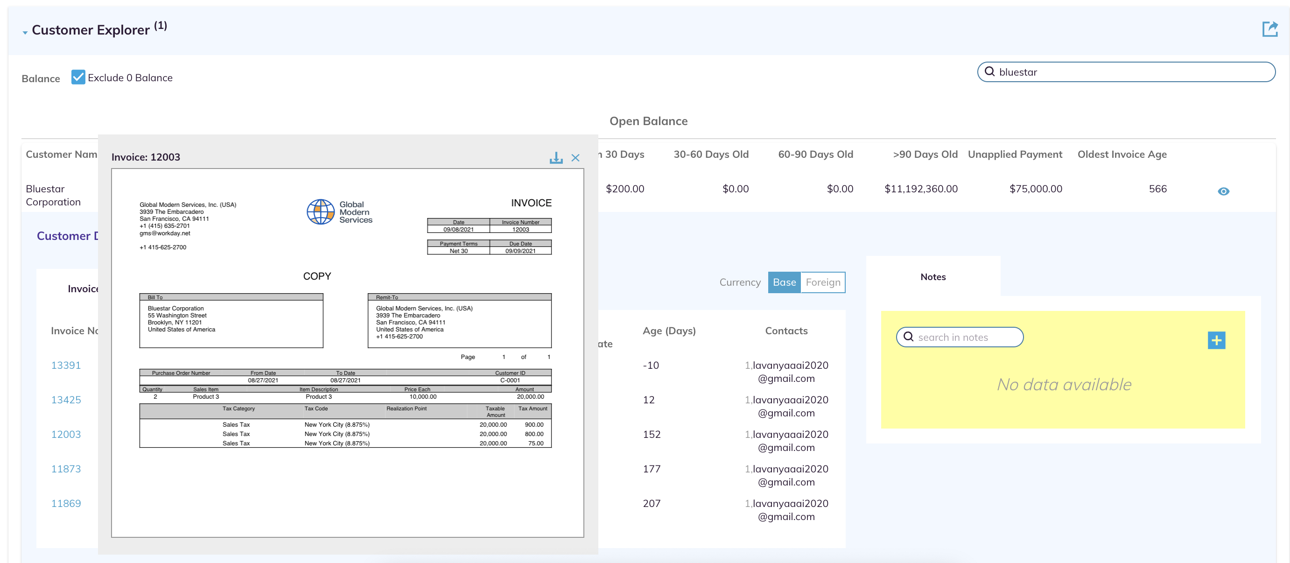Screen dimensions: 1290x563
Task: Click the magnifier icon in customer search bar
Action: coord(990,72)
